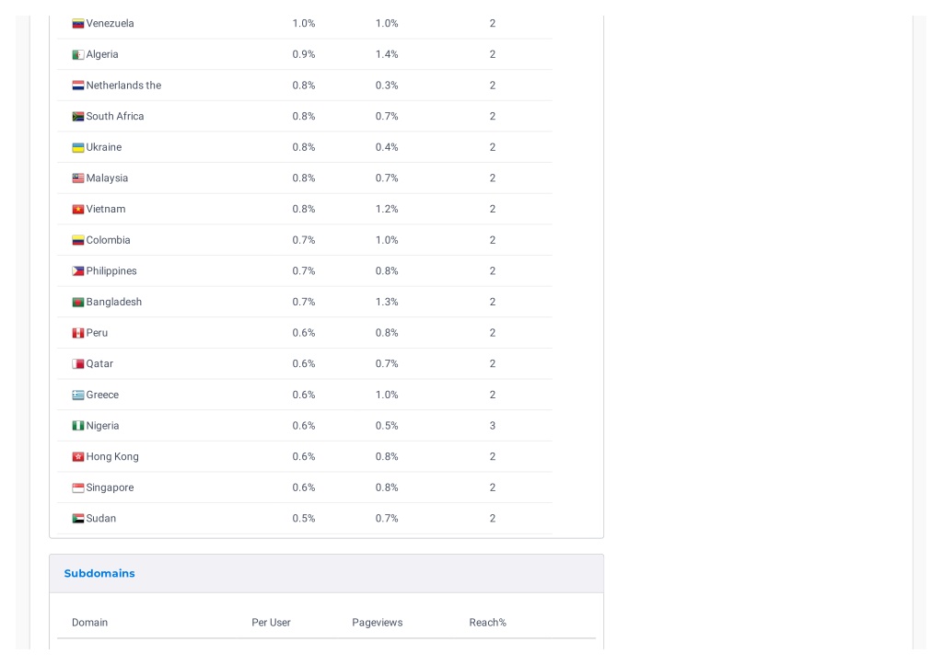The width and height of the screenshot is (943, 665).
Task: Click the Algeria flag icon
Action: 78,54
